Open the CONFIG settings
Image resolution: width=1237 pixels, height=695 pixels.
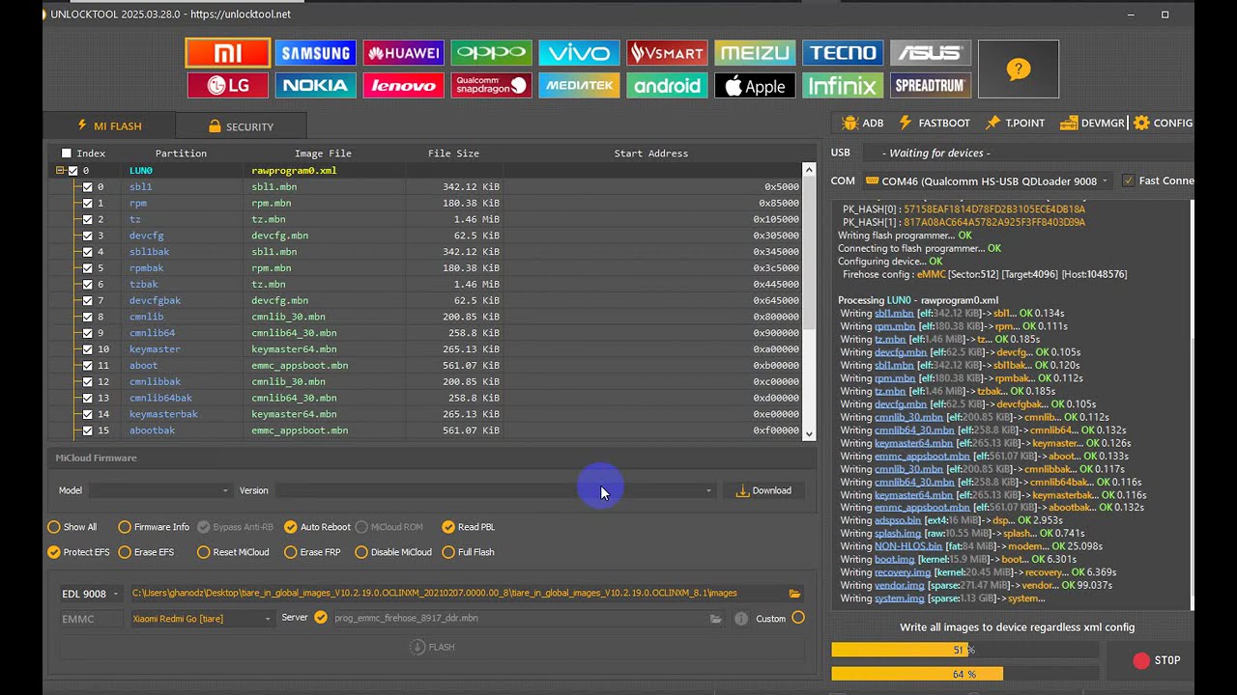[1164, 124]
